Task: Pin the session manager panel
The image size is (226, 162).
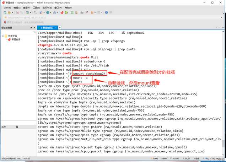Action: click(x=31, y=28)
